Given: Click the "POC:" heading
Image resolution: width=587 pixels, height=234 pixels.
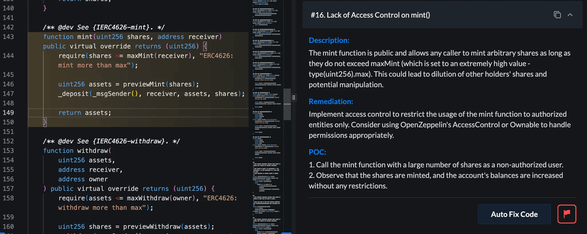Looking at the screenshot, I should tap(317, 151).
